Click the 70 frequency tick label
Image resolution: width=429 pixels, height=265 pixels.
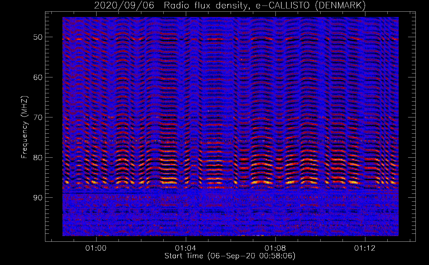point(38,117)
